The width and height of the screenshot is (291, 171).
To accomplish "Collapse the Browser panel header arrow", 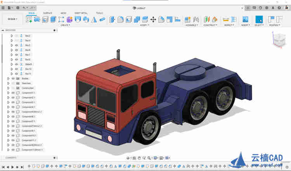I will [x=3, y=30].
